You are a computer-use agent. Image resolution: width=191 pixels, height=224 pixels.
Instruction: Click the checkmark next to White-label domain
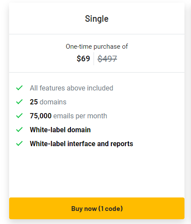tap(19, 130)
